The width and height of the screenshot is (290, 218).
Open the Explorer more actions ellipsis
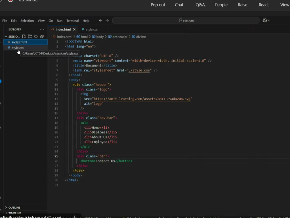click(x=42, y=29)
